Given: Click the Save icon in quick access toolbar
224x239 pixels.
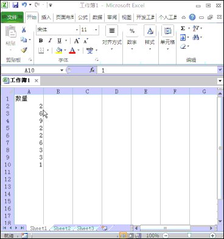Looking at the screenshot, I should 15,5.
